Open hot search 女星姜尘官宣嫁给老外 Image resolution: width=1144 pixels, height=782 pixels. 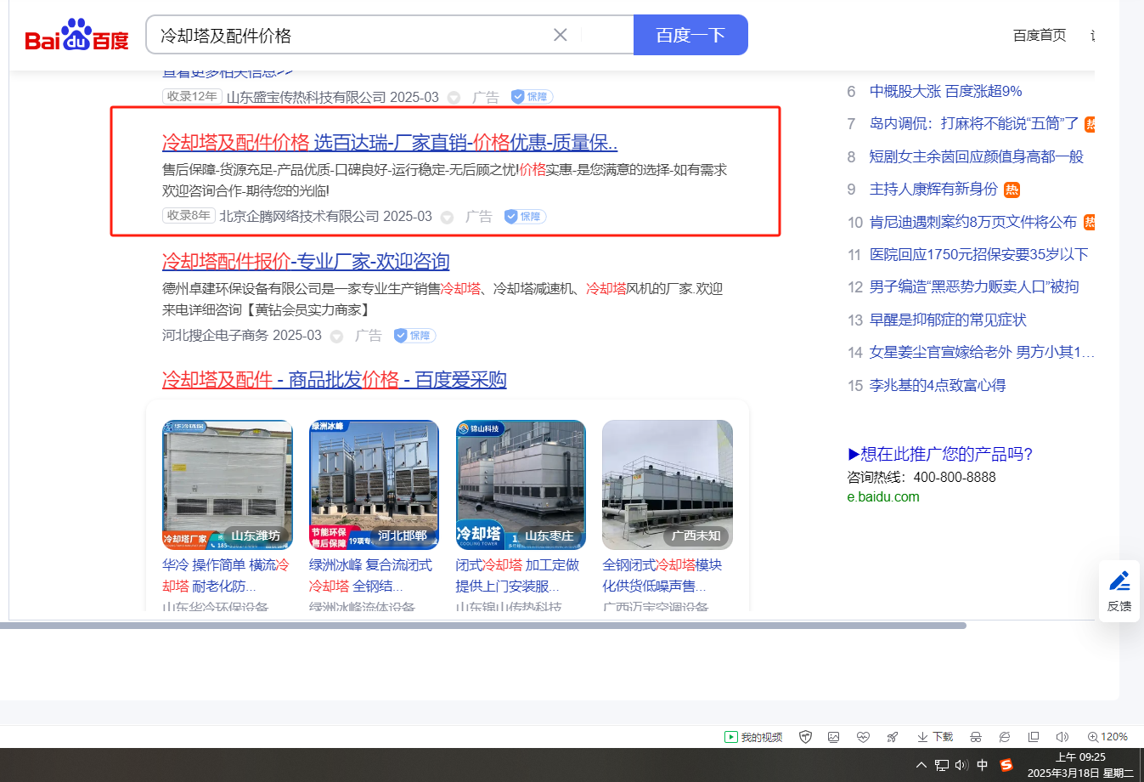point(981,352)
